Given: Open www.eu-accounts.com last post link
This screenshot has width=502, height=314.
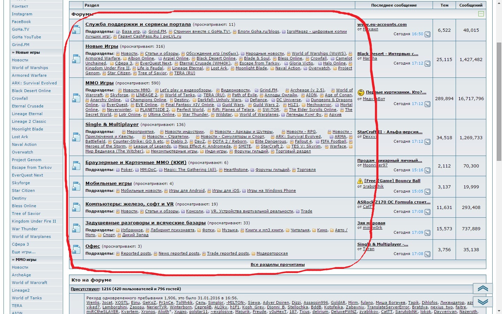Looking at the screenshot, I should tap(382, 24).
